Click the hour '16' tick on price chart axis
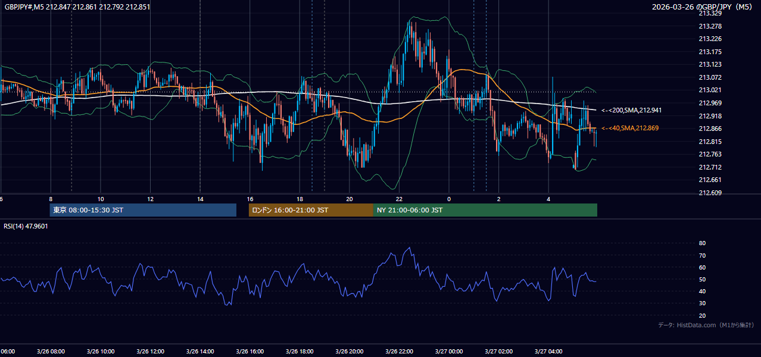761x357 pixels. pos(250,199)
